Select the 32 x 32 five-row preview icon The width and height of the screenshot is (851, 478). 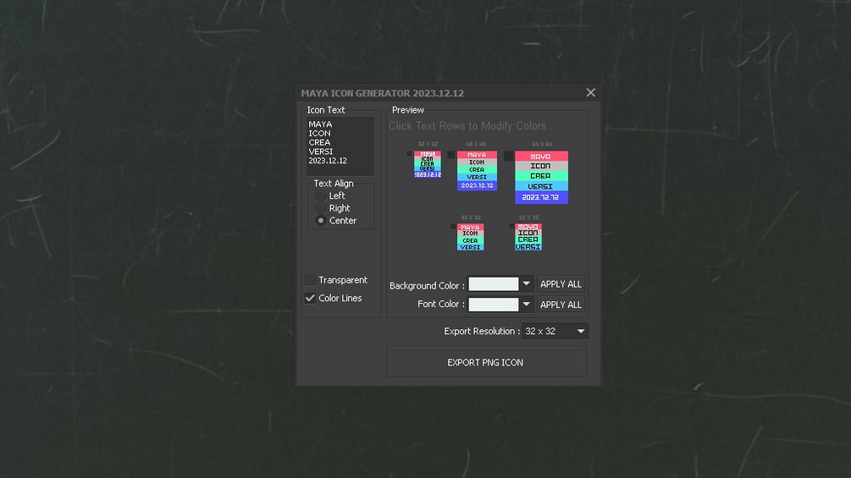pyautogui.click(x=428, y=164)
